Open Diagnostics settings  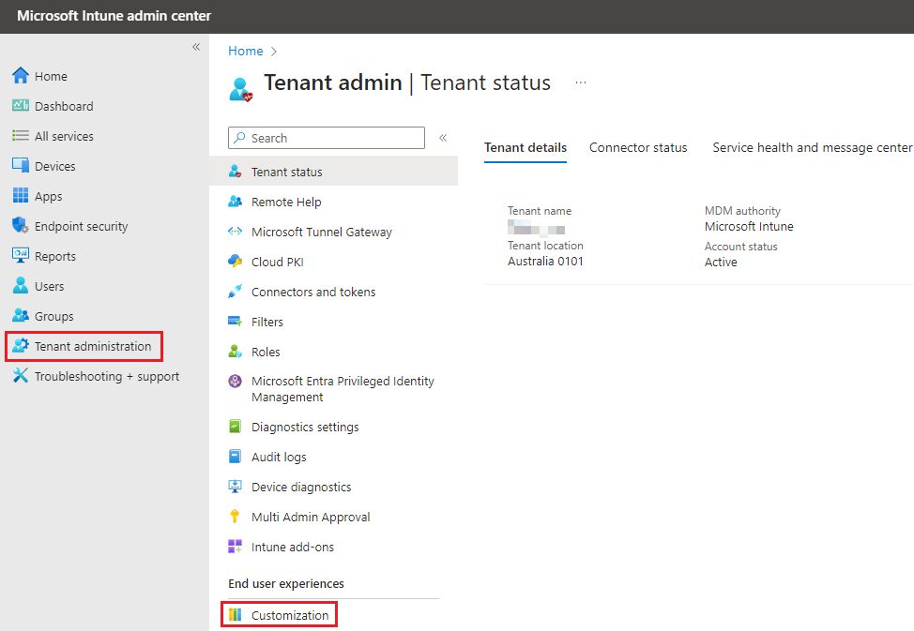(x=305, y=427)
